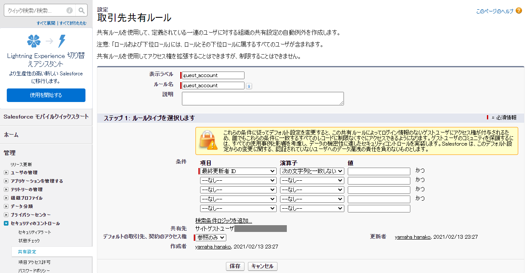Expand the データ分類 arrow
Viewport: 525px width, 273px height.
click(x=6, y=207)
